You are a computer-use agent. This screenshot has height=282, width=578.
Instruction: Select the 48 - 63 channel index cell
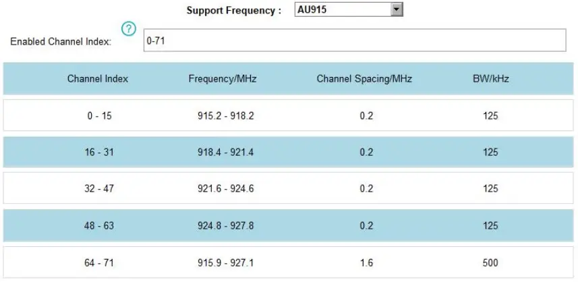pyautogui.click(x=99, y=225)
